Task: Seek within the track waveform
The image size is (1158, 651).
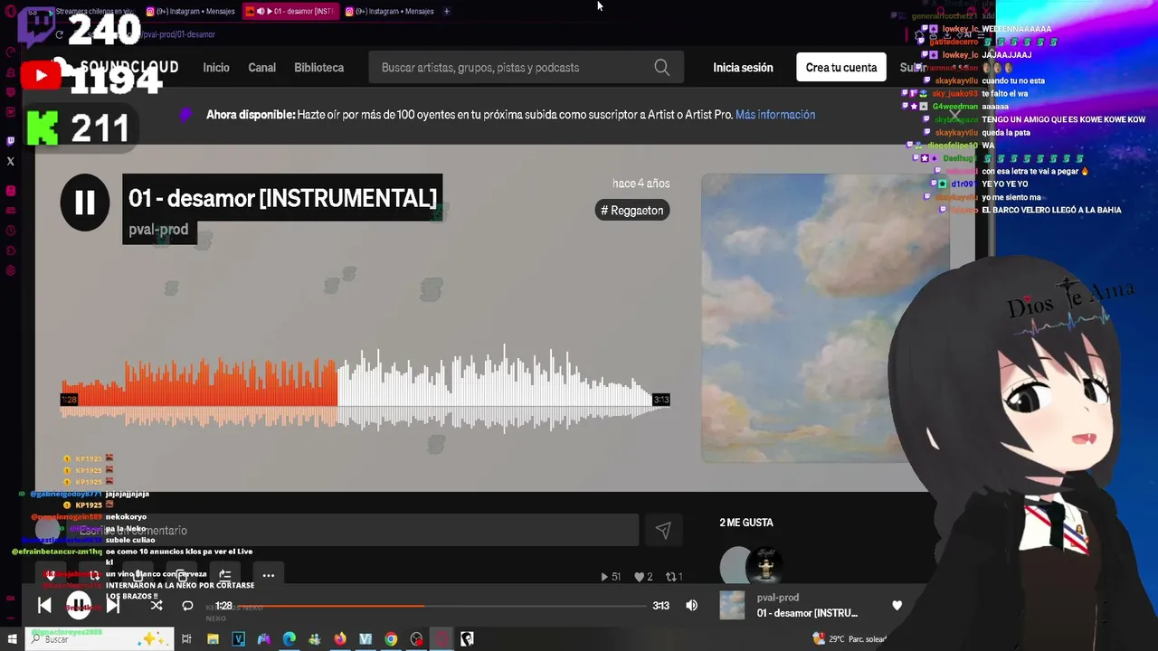Action: [x=365, y=388]
